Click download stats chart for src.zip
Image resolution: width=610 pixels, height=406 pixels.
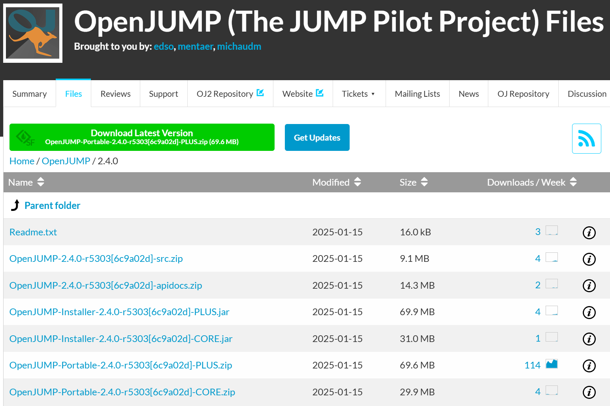[552, 257]
